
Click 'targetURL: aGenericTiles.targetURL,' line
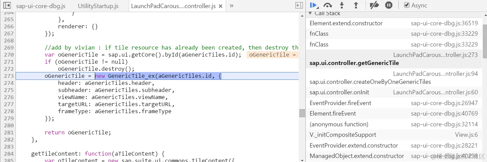tap(116, 104)
